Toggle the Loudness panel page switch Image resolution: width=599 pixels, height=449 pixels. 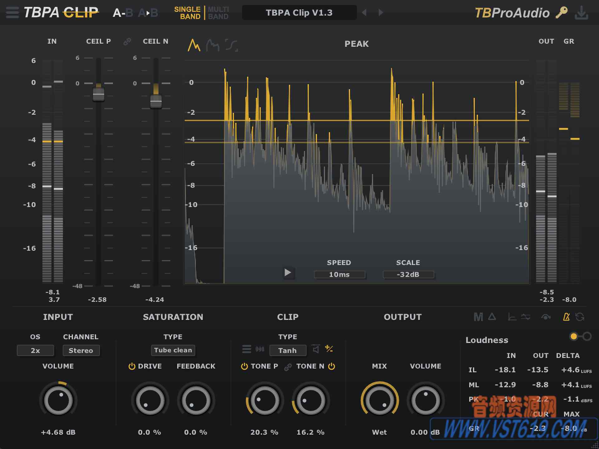[580, 336]
